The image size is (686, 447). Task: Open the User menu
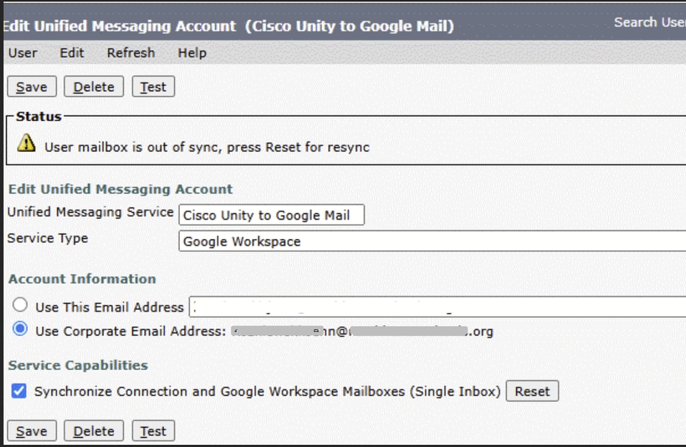(x=23, y=53)
